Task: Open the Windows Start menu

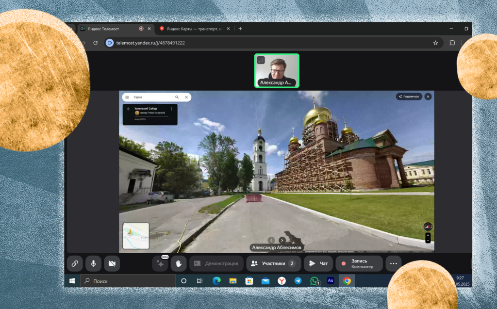Action: point(72,281)
